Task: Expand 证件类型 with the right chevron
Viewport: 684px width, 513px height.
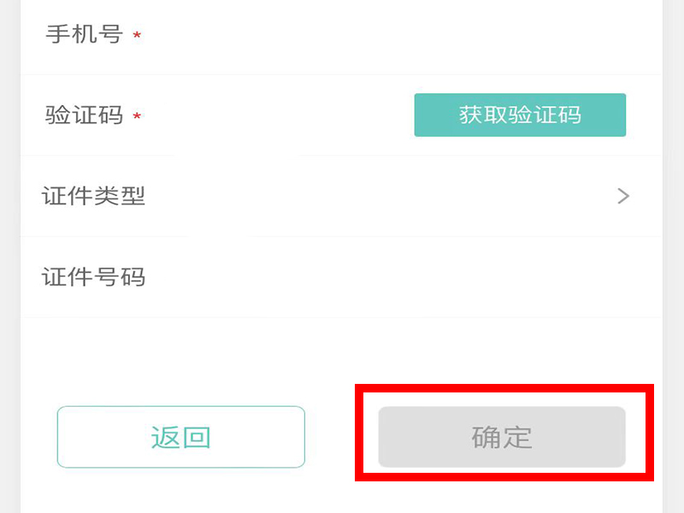Action: (623, 196)
